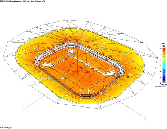
Task: Click the green y axis label
Action: (x=115, y=52)
